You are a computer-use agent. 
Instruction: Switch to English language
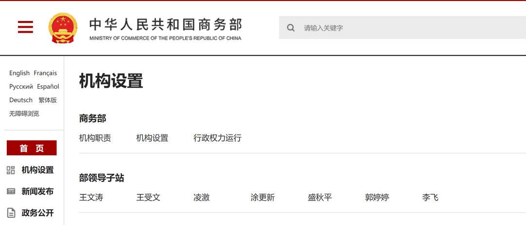pos(19,73)
